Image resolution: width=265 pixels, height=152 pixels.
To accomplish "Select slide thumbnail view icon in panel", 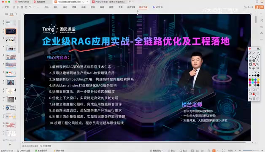I will coord(11,14).
